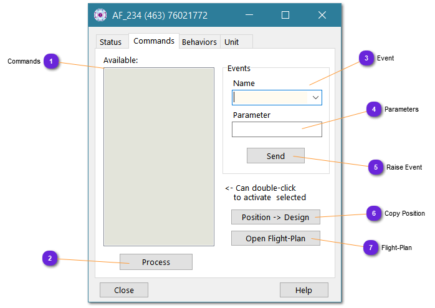
Task: Click numbered callout 5 for Raise Event
Action: point(376,167)
